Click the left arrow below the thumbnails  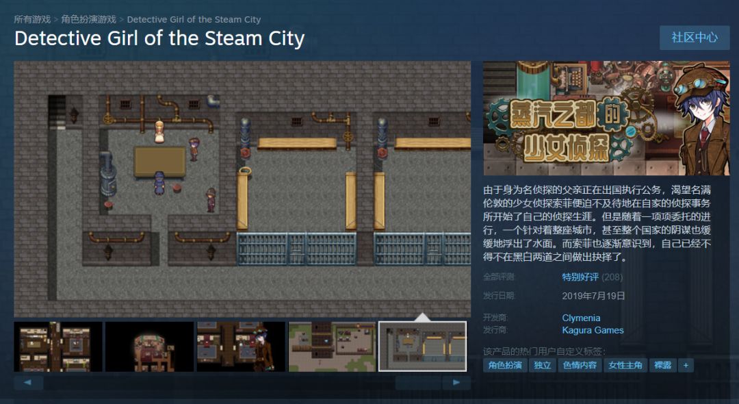28,382
